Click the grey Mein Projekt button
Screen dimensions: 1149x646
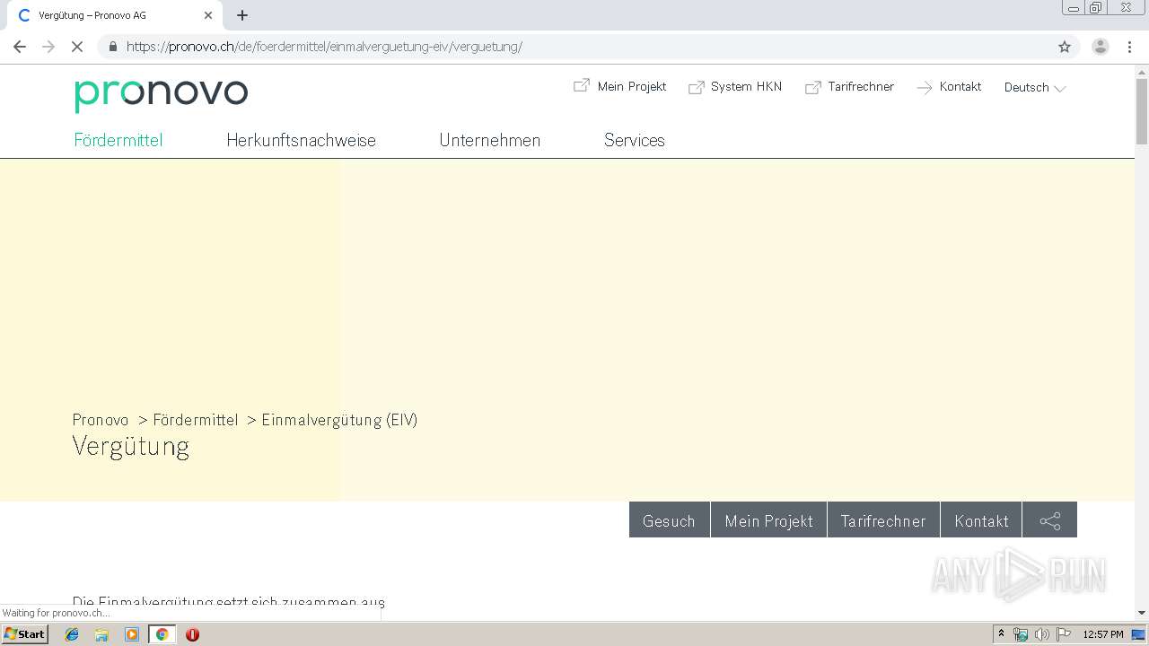(768, 520)
